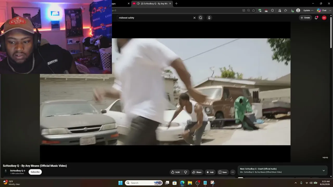Click the app-available icon in address bar
333x187 pixels.
[244, 10]
